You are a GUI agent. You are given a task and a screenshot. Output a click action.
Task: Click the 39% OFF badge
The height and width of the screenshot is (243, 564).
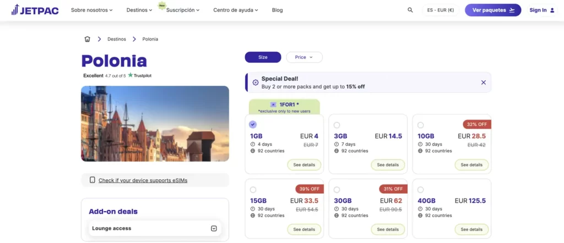coord(310,189)
